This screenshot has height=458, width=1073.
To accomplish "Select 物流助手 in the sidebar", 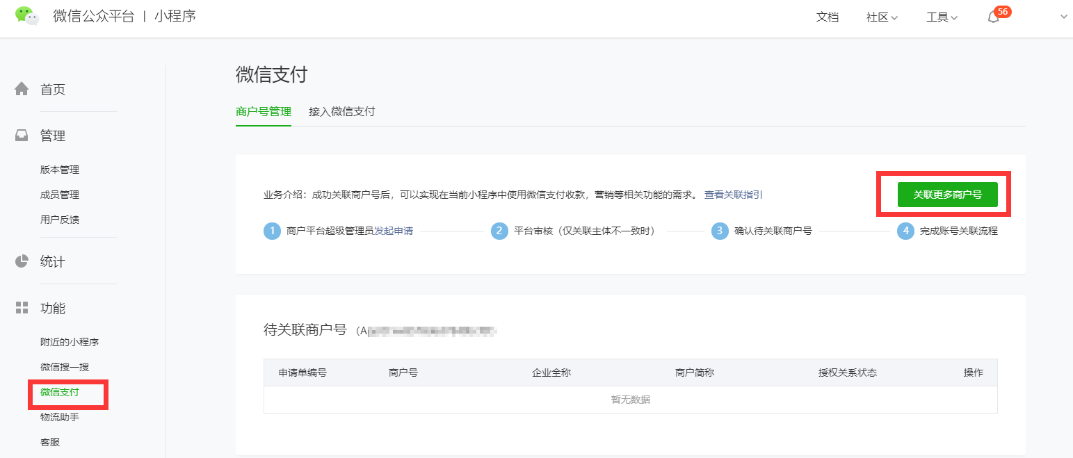I will pyautogui.click(x=60, y=417).
